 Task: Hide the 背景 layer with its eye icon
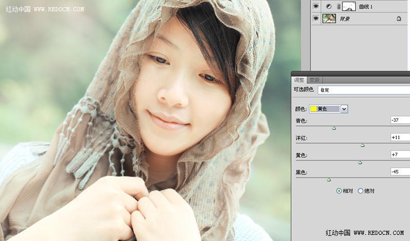(x=316, y=18)
